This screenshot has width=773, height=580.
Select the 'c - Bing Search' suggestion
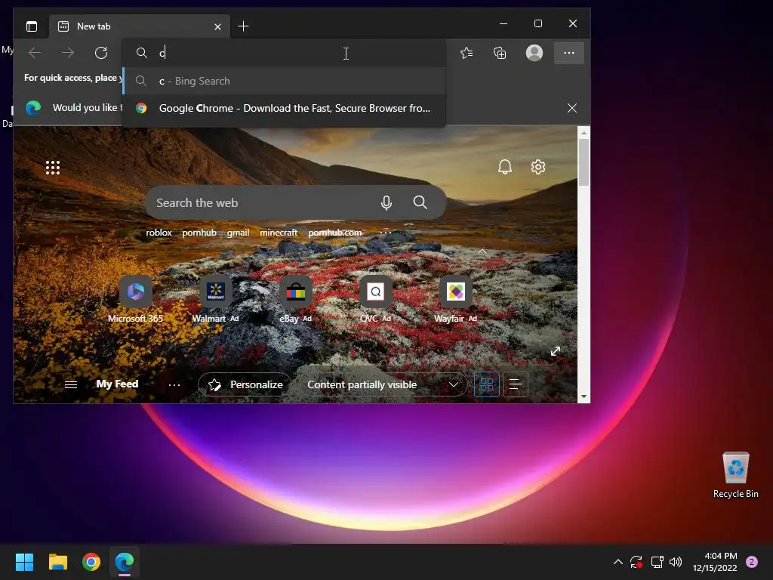pos(284,81)
